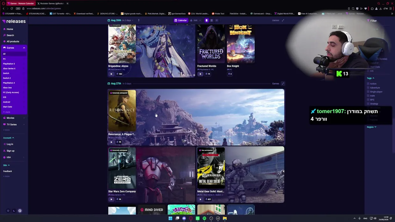Screen dimensions: 395x222
Task: Open the Box Knight cover thumbnail
Action: 241,44
